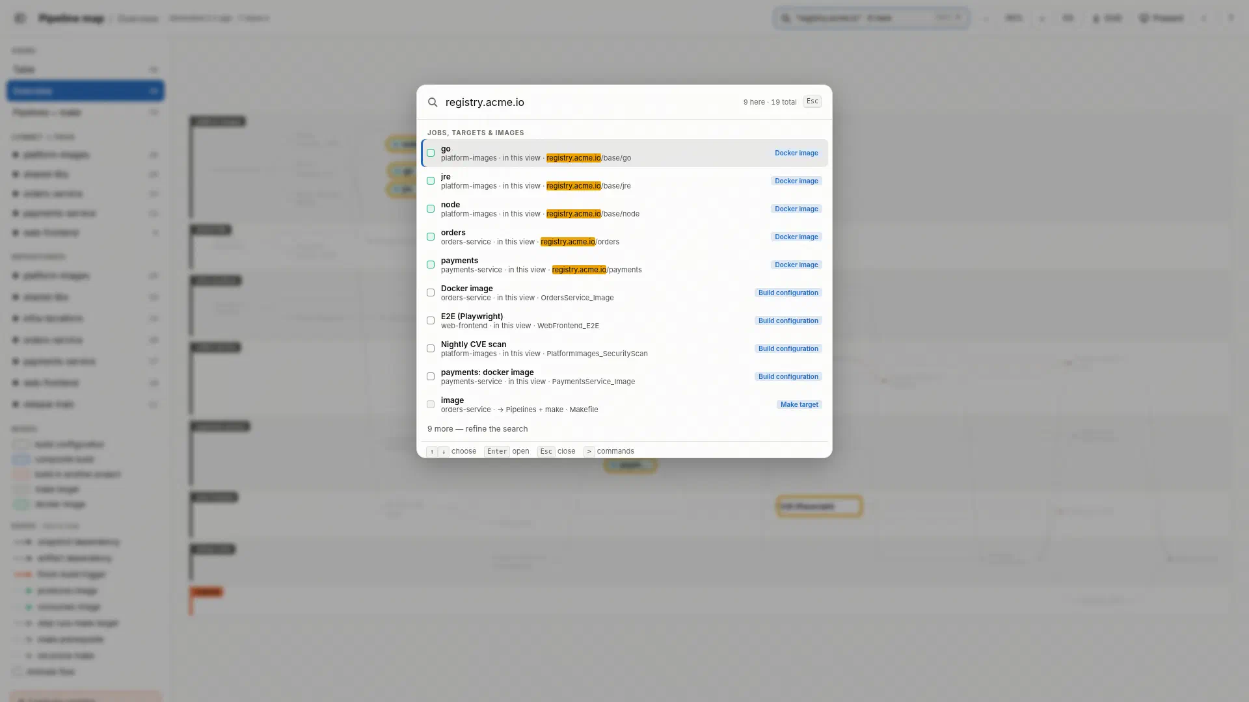Click the magnifier icon in the search dialog
Image resolution: width=1249 pixels, height=702 pixels.
click(433, 102)
